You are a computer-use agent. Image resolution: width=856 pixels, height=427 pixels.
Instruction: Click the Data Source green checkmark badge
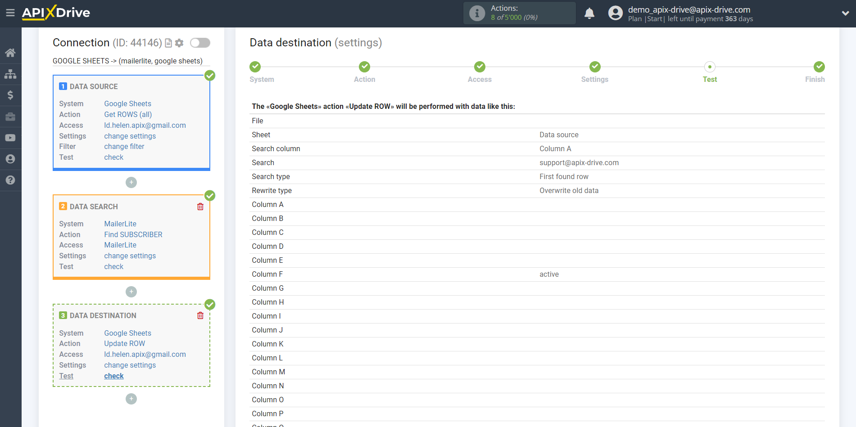(x=210, y=75)
